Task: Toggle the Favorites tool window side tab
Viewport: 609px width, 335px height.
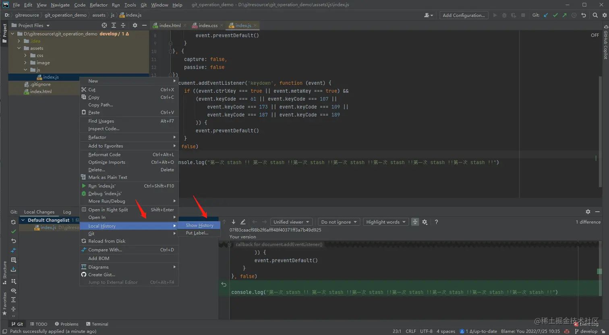Action: pyautogui.click(x=4, y=302)
